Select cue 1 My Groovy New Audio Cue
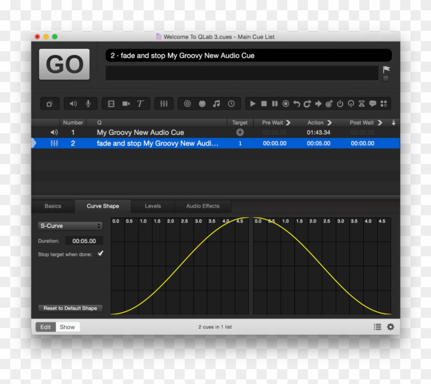This screenshot has width=431, height=384. tap(215, 132)
